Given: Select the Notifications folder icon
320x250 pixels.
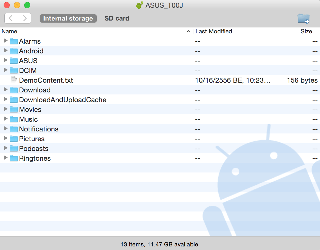Looking at the screenshot, I should click(14, 129).
